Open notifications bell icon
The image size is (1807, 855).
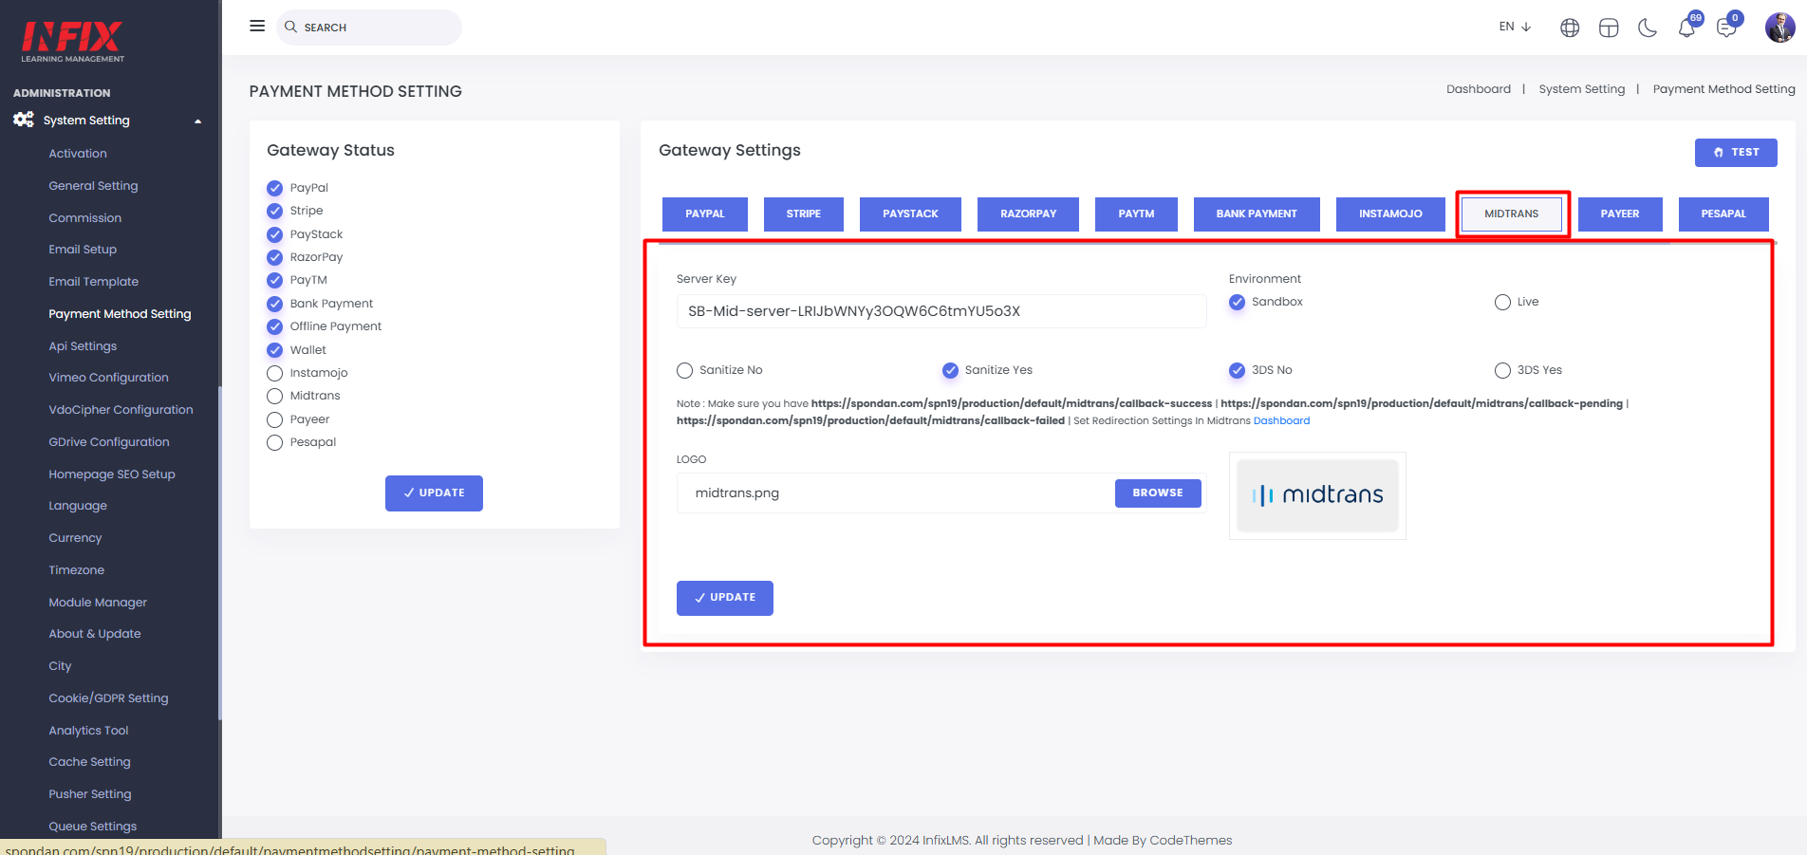click(1686, 28)
